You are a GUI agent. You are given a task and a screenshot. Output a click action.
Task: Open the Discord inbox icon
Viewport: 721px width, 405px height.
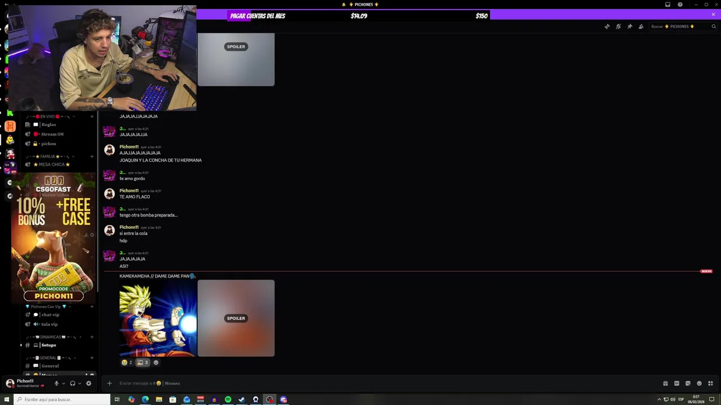pos(667,4)
